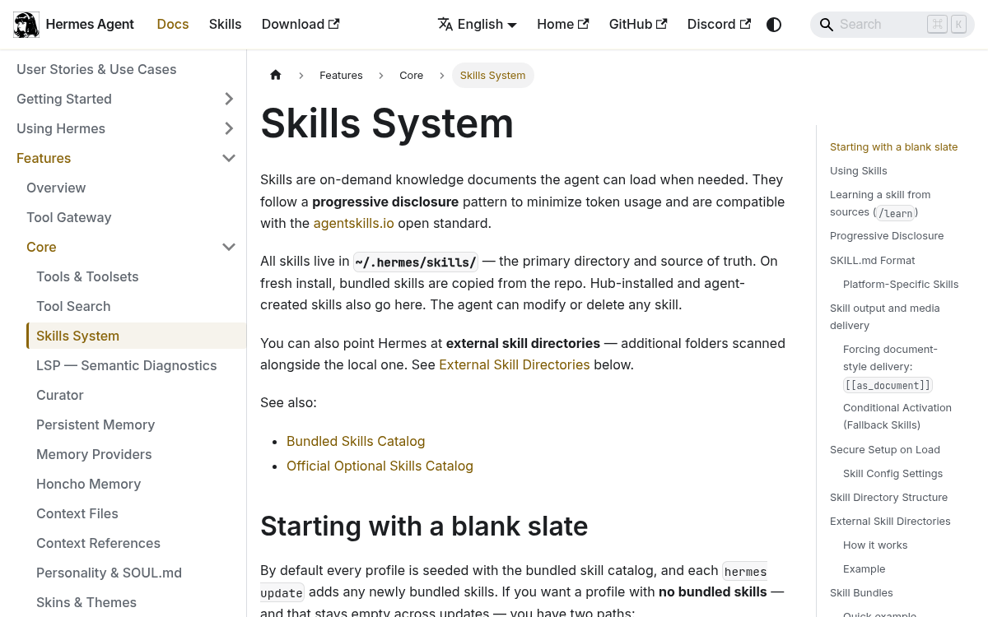
Task: Open the Memory Providers sidebar page
Action: [94, 454]
